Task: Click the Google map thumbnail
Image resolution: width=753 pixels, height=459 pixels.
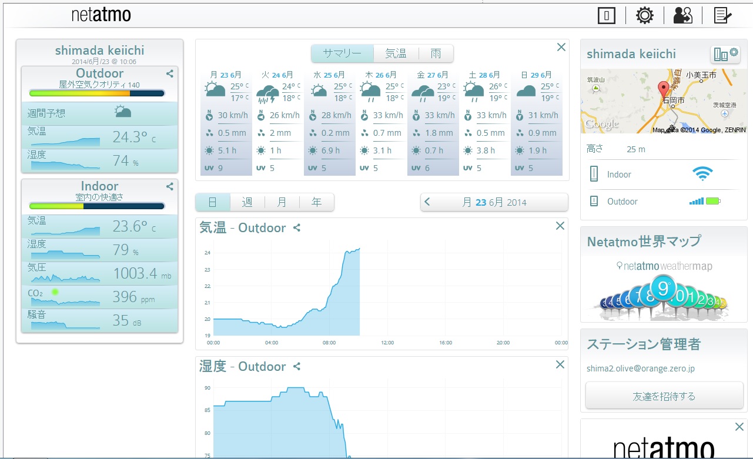Action: pyautogui.click(x=664, y=101)
